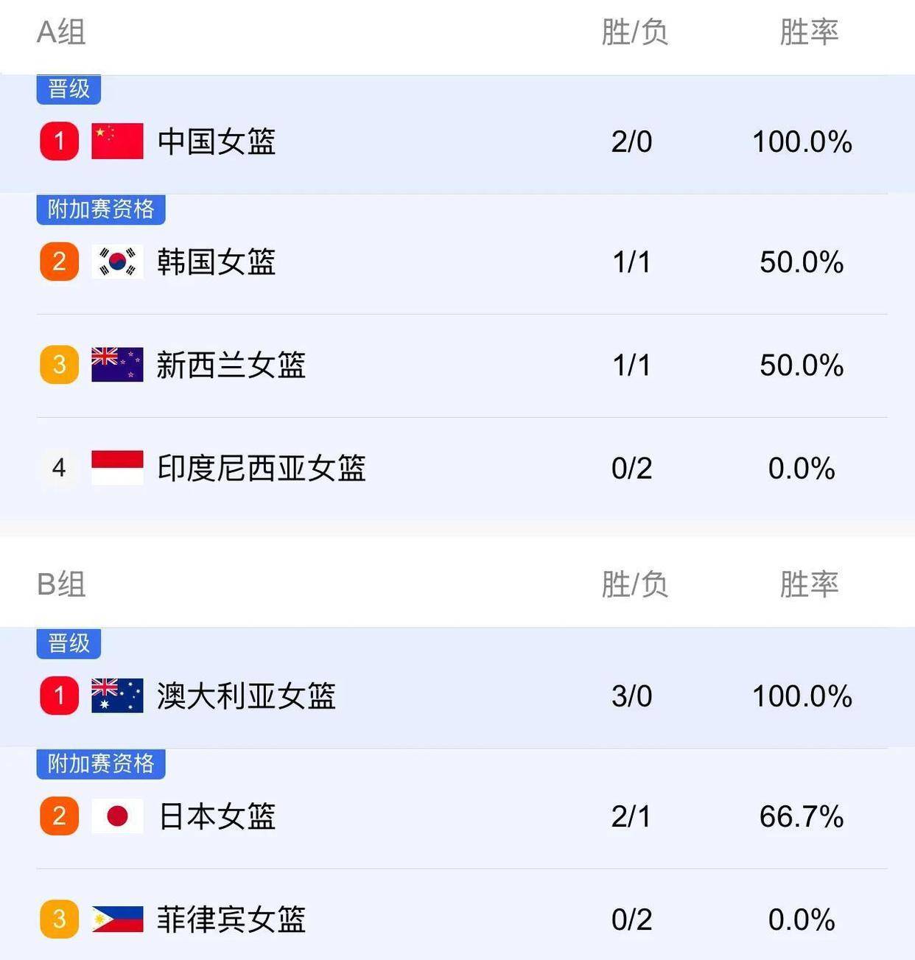Select the orange rank 2 badge beside 日本女篮

pyautogui.click(x=60, y=816)
